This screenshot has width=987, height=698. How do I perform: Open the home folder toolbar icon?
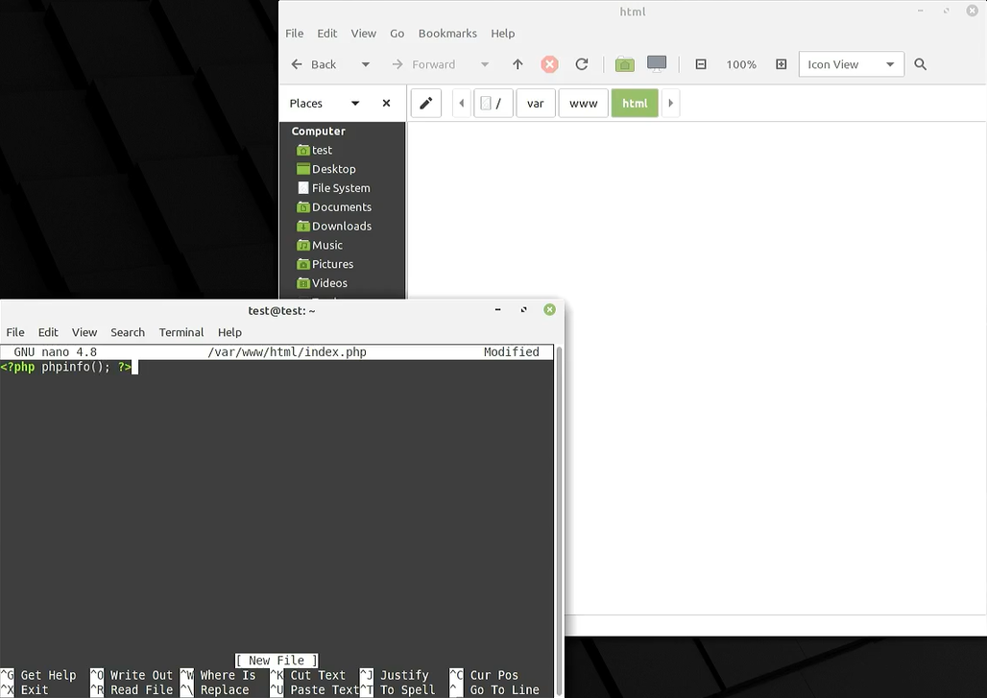pos(625,64)
